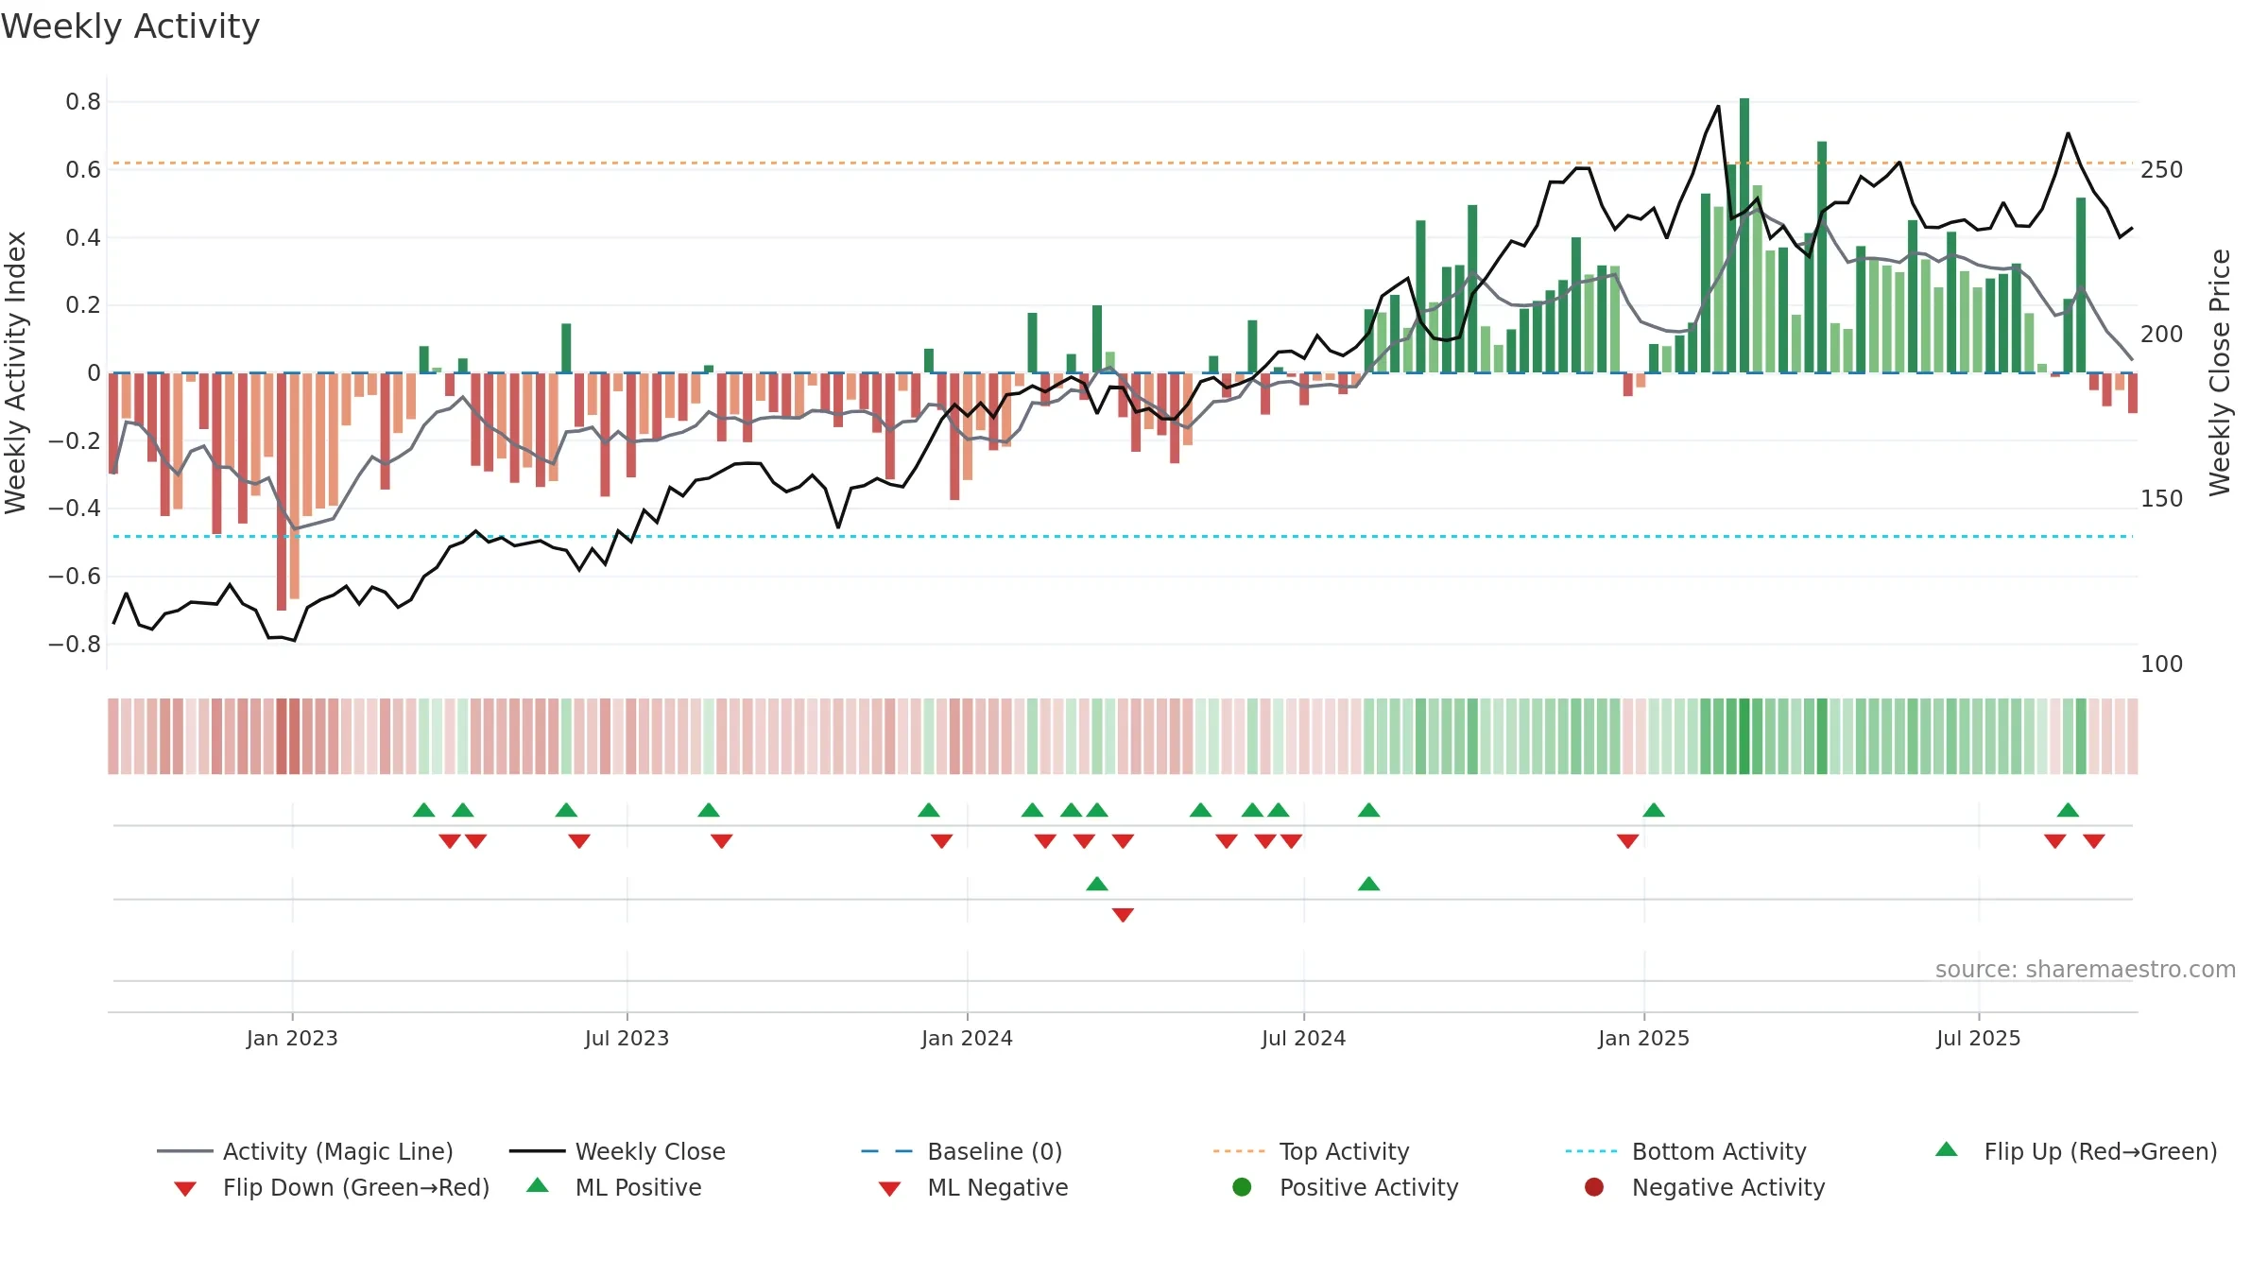This screenshot has width=2268, height=1276.
Task: Click the '−0.4' left-axis tick label
Action: coord(74,509)
